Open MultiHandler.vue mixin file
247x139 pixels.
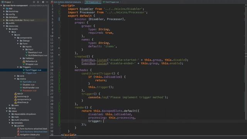(x=30, y=88)
